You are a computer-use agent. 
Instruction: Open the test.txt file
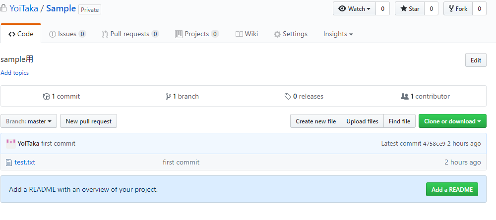pos(25,163)
